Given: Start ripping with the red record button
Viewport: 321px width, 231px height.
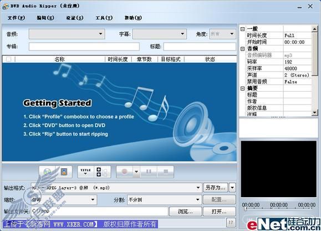Looking at the screenshot, I should 125,172.
